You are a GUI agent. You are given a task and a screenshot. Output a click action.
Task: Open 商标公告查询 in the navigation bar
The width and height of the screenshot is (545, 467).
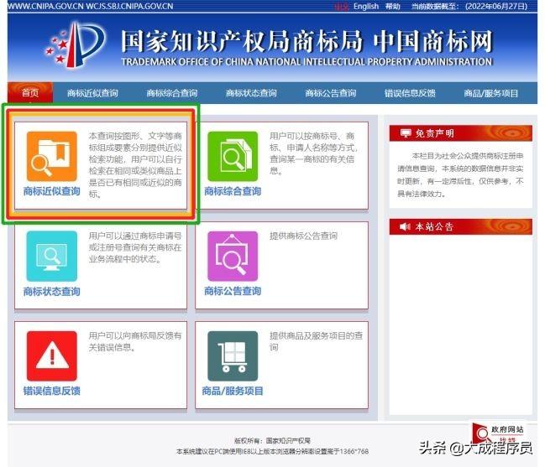pyautogui.click(x=331, y=93)
